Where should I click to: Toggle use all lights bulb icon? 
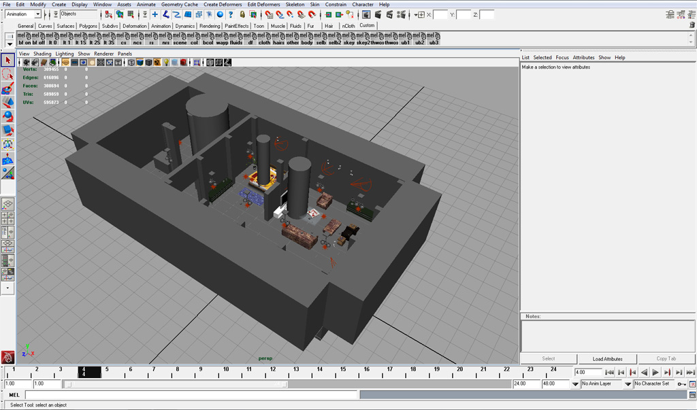[x=166, y=63]
